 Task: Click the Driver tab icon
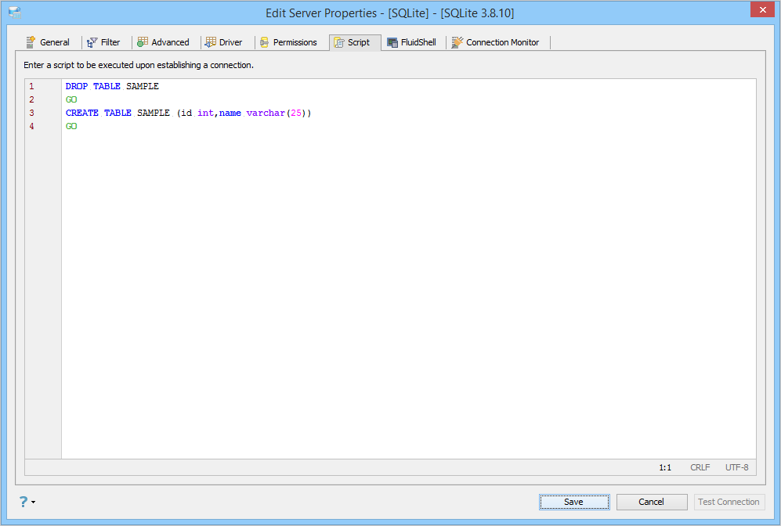pyautogui.click(x=211, y=42)
